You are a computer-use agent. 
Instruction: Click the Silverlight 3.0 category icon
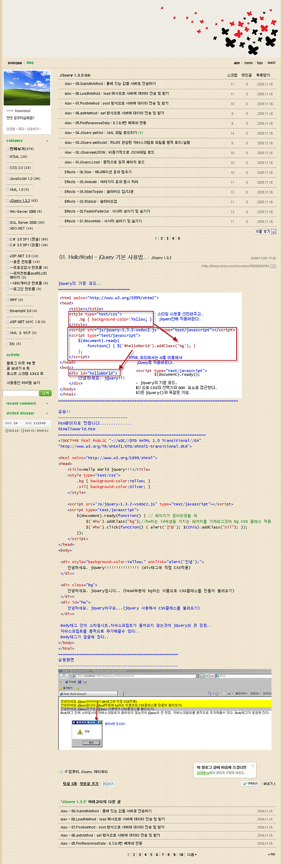(7, 311)
